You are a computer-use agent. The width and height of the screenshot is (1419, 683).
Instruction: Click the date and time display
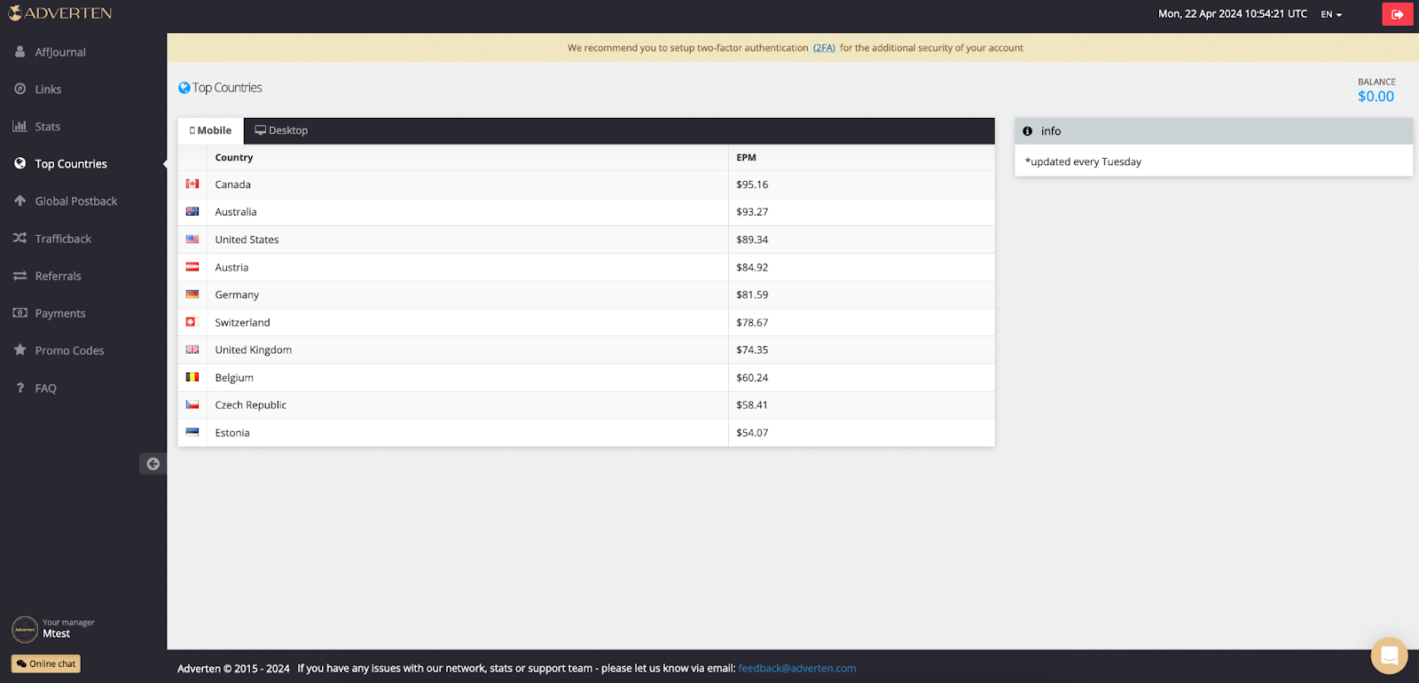[1233, 14]
